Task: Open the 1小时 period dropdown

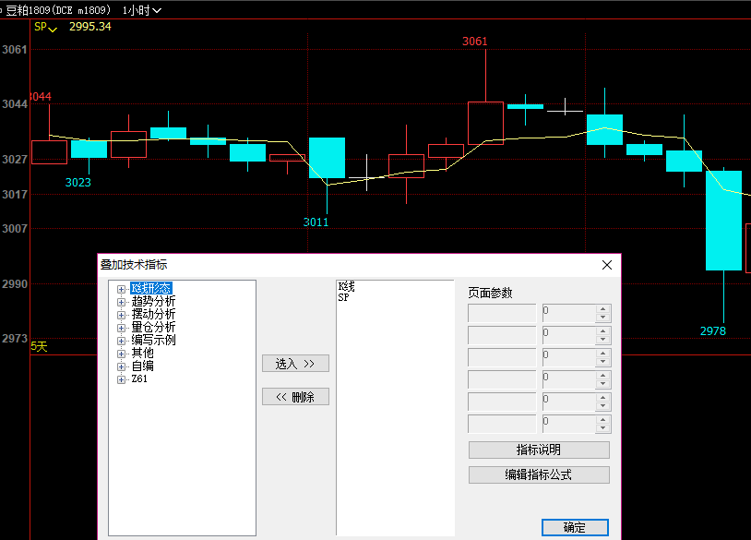Action: pos(142,10)
